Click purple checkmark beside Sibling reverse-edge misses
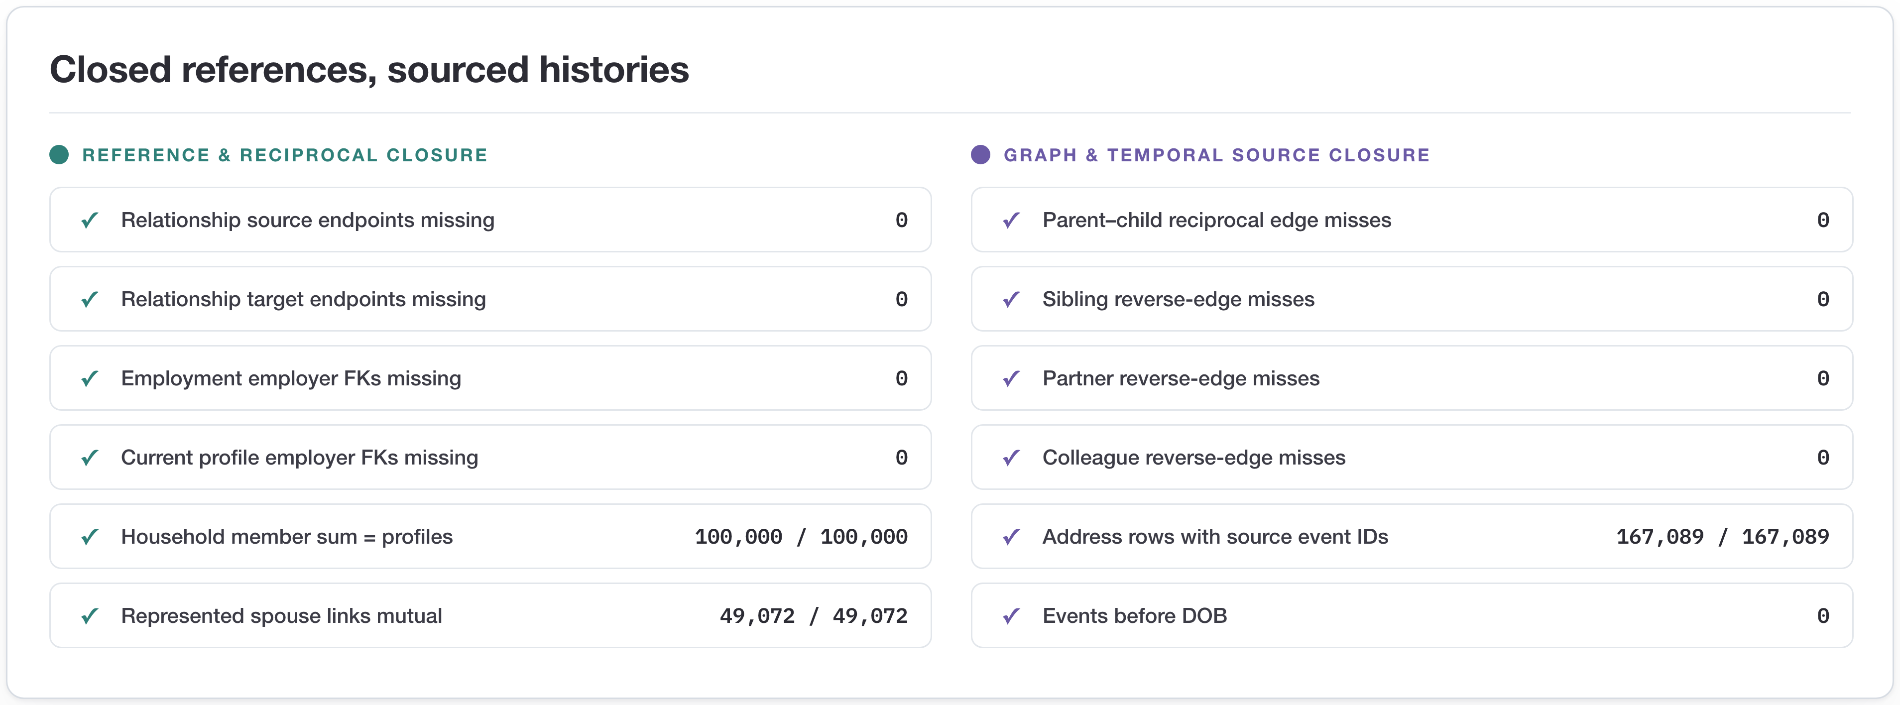Viewport: 1900px width, 705px height. tap(1011, 299)
